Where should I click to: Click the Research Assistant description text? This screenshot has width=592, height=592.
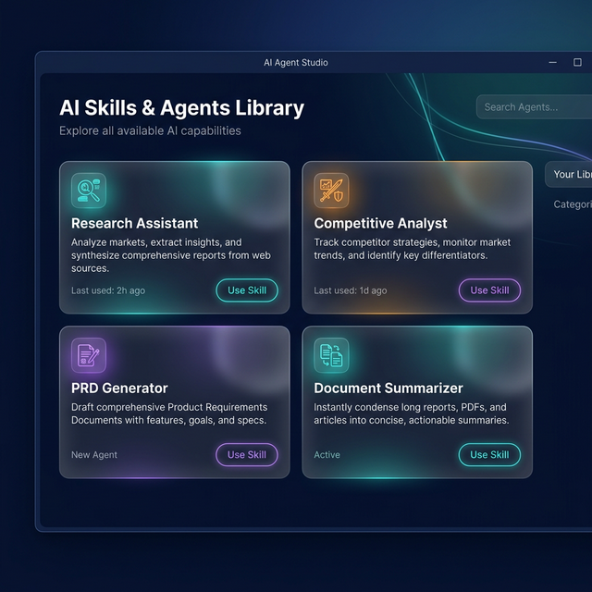point(171,255)
